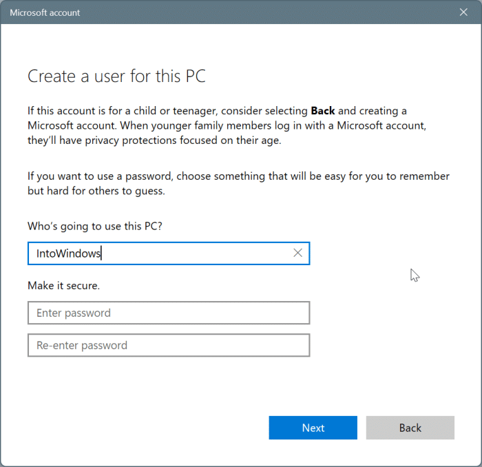Focus the username field containing IntoWindows

coord(169,253)
